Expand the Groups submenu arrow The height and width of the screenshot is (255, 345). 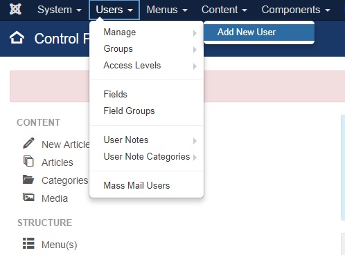pyautogui.click(x=195, y=50)
